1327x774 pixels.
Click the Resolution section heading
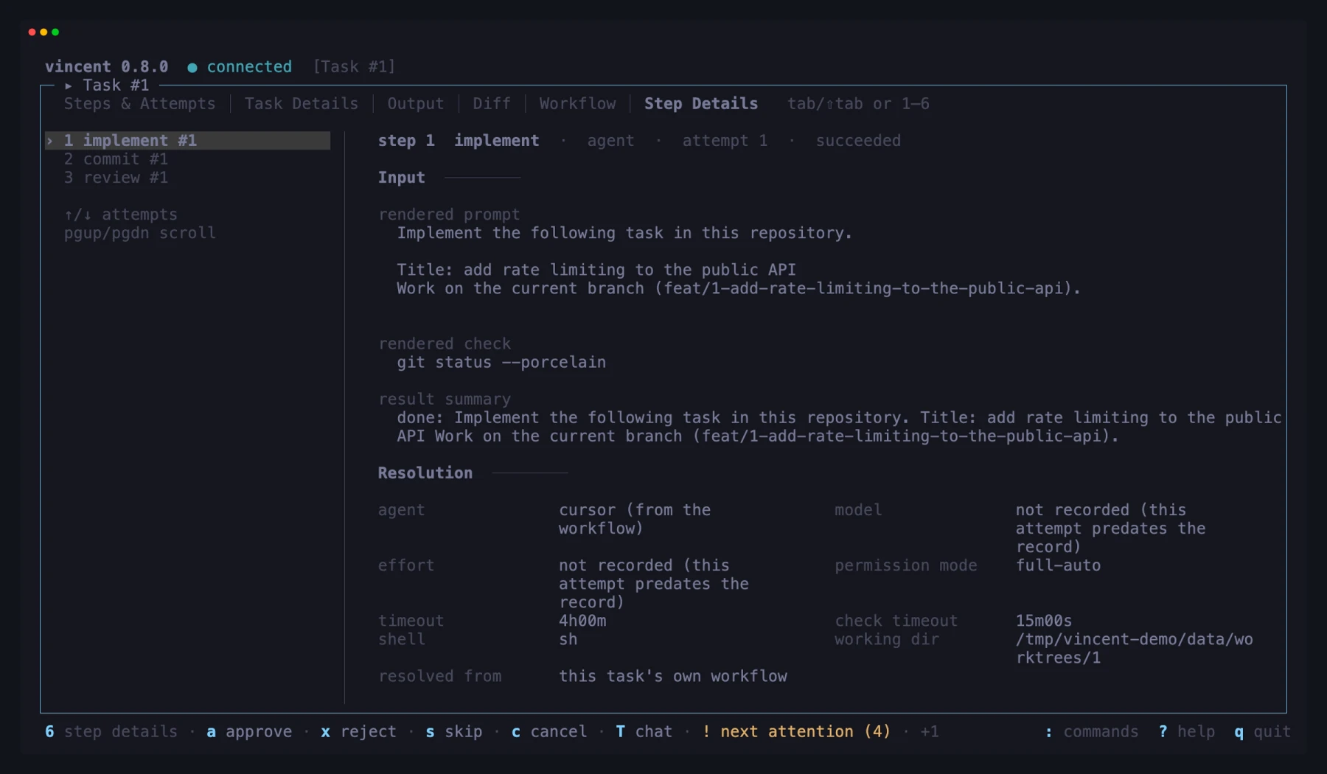425,473
